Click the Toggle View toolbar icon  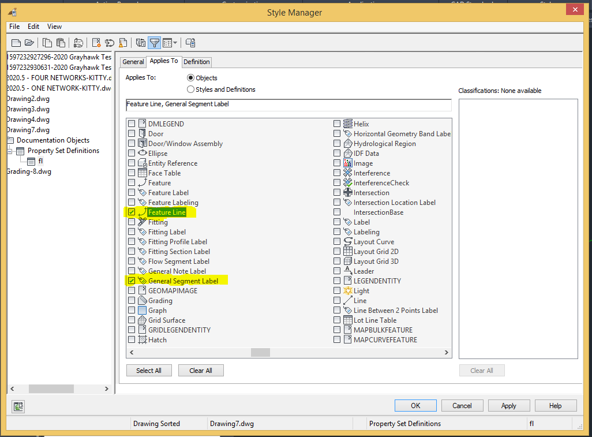(x=141, y=43)
